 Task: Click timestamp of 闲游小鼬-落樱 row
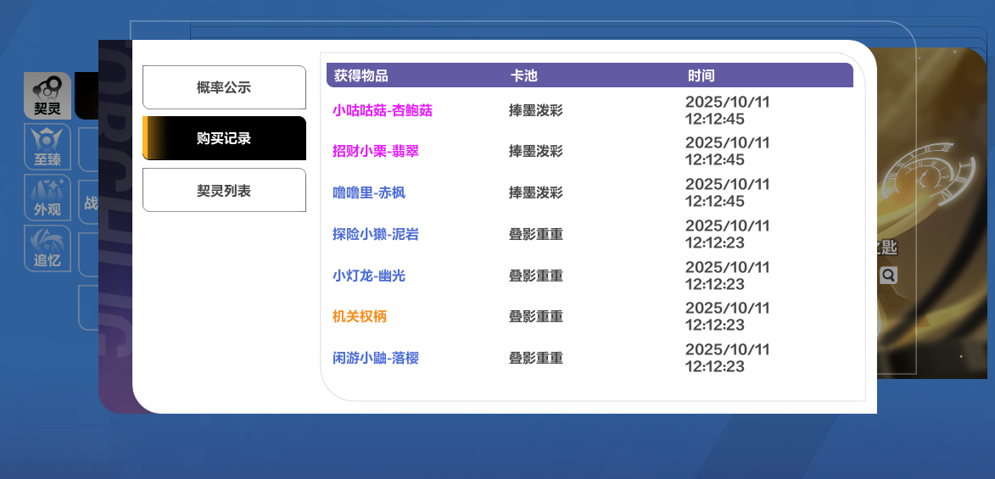pos(727,358)
